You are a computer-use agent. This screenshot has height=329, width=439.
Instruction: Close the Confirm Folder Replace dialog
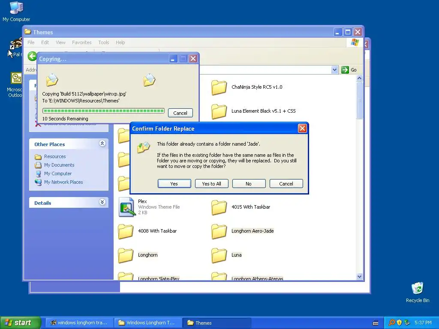(x=302, y=129)
